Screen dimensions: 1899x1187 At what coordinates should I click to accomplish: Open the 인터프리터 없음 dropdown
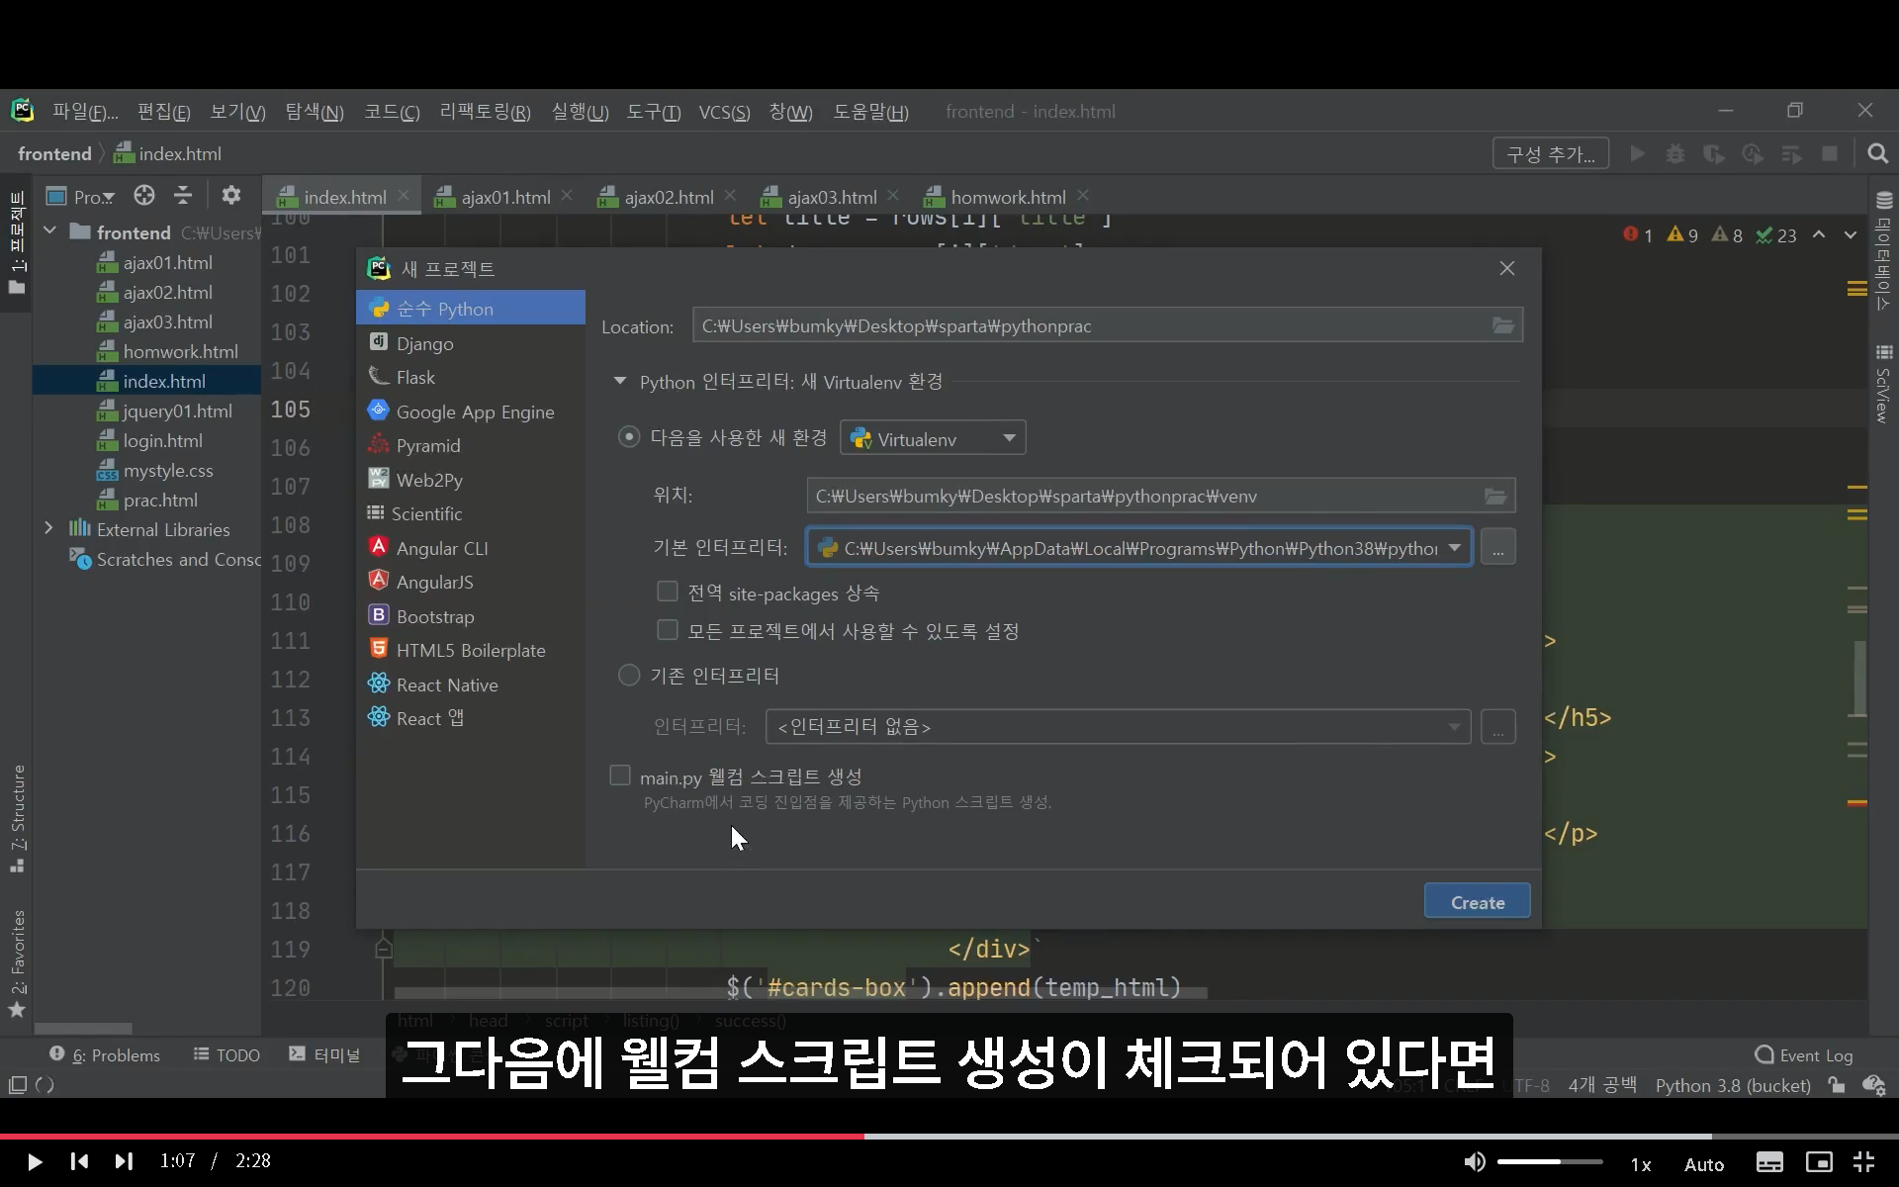(1118, 727)
